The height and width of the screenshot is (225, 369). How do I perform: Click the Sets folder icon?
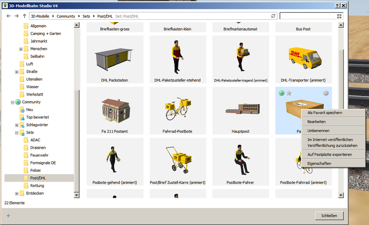[x=22, y=132]
